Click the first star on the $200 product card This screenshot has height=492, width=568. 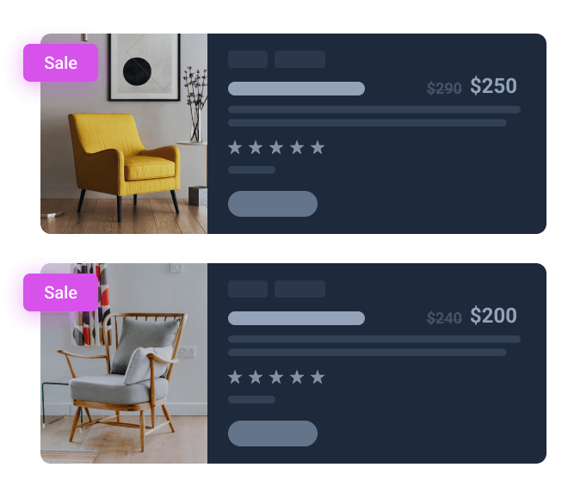(235, 377)
